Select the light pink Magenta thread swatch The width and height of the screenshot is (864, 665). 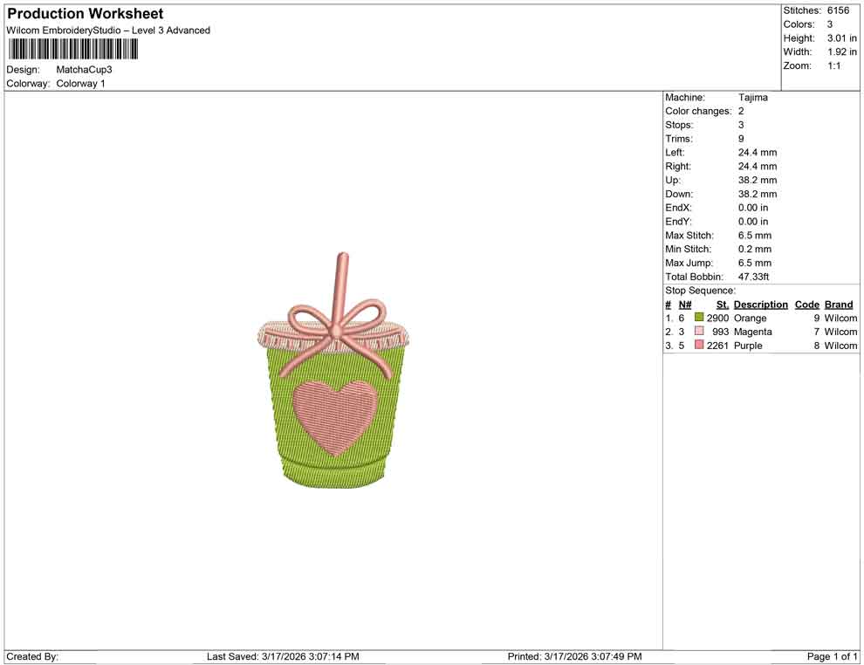pos(699,332)
